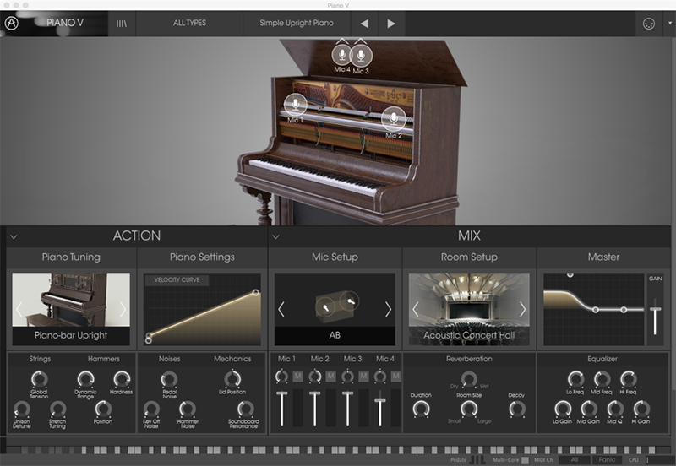Mute Mic 3 channel
The width and height of the screenshot is (676, 466).
tap(363, 377)
